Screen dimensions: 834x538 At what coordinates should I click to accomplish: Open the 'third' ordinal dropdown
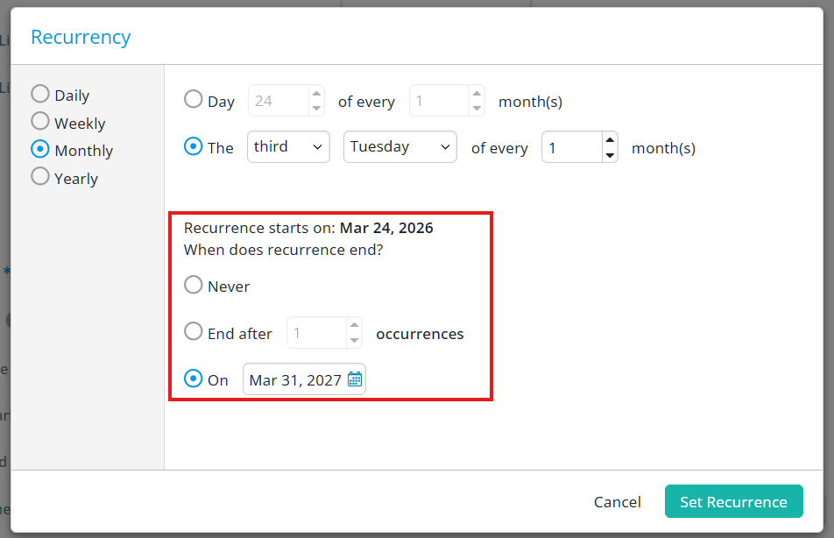288,147
